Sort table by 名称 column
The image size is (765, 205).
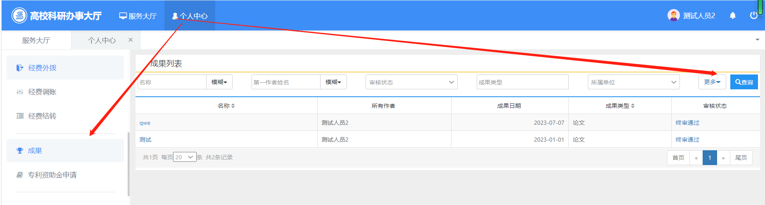point(226,106)
